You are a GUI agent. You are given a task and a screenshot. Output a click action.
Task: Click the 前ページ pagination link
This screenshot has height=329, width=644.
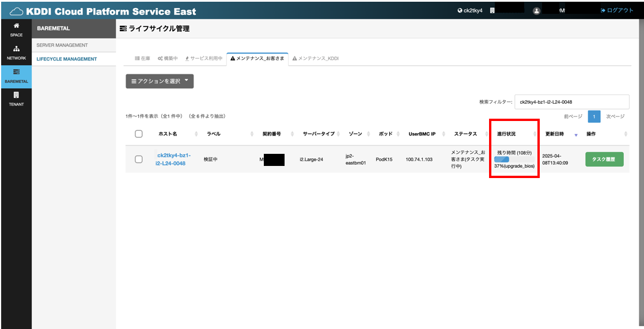pyautogui.click(x=573, y=116)
